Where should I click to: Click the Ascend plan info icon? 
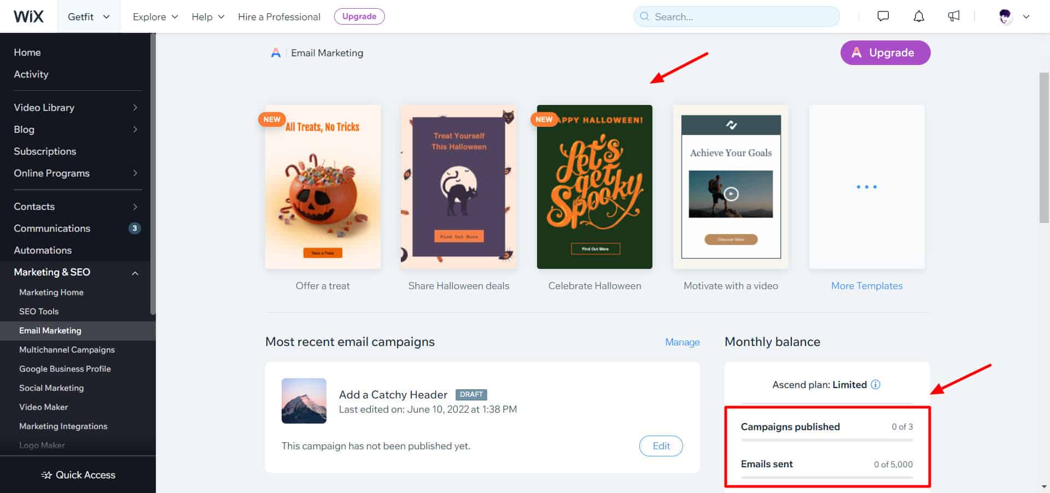(x=876, y=384)
